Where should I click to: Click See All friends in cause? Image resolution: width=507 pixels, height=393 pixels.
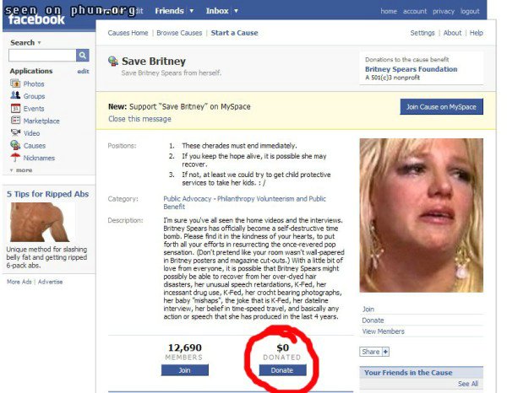468,384
